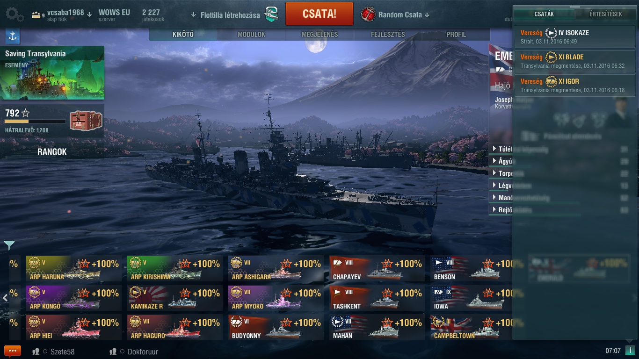This screenshot has width=639, height=359.
Task: Open the Vereség XI BLADE battle entry
Action: (x=575, y=61)
